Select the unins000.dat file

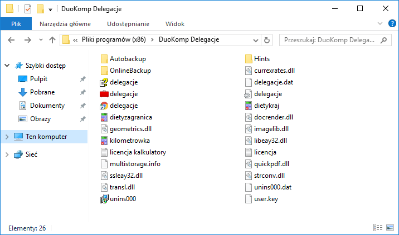269,187
